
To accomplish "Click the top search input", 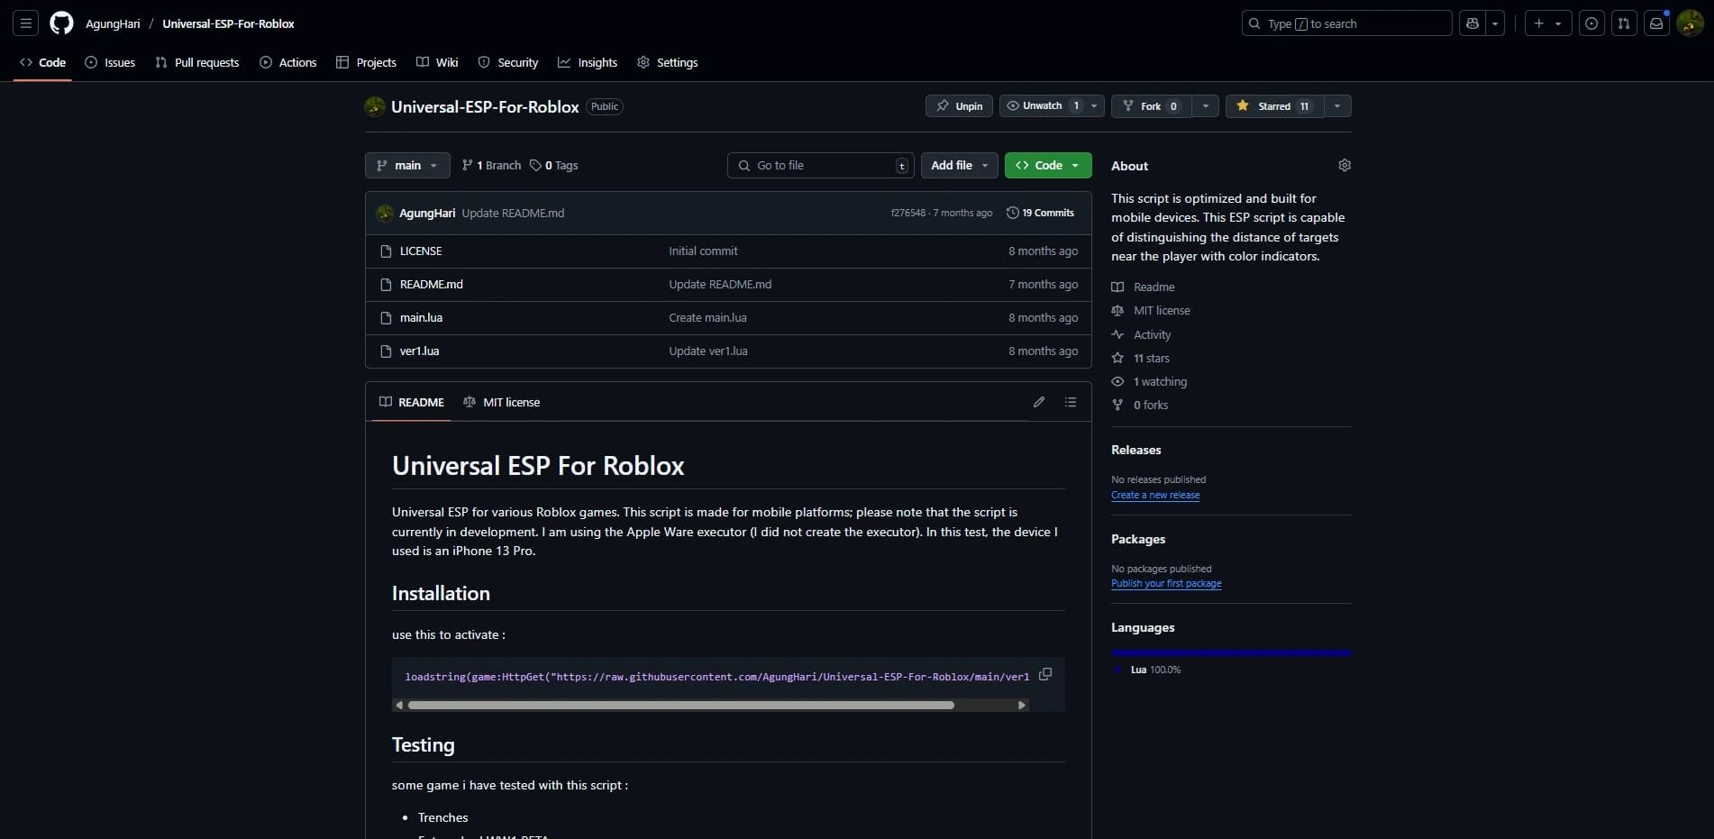I will coord(1346,23).
